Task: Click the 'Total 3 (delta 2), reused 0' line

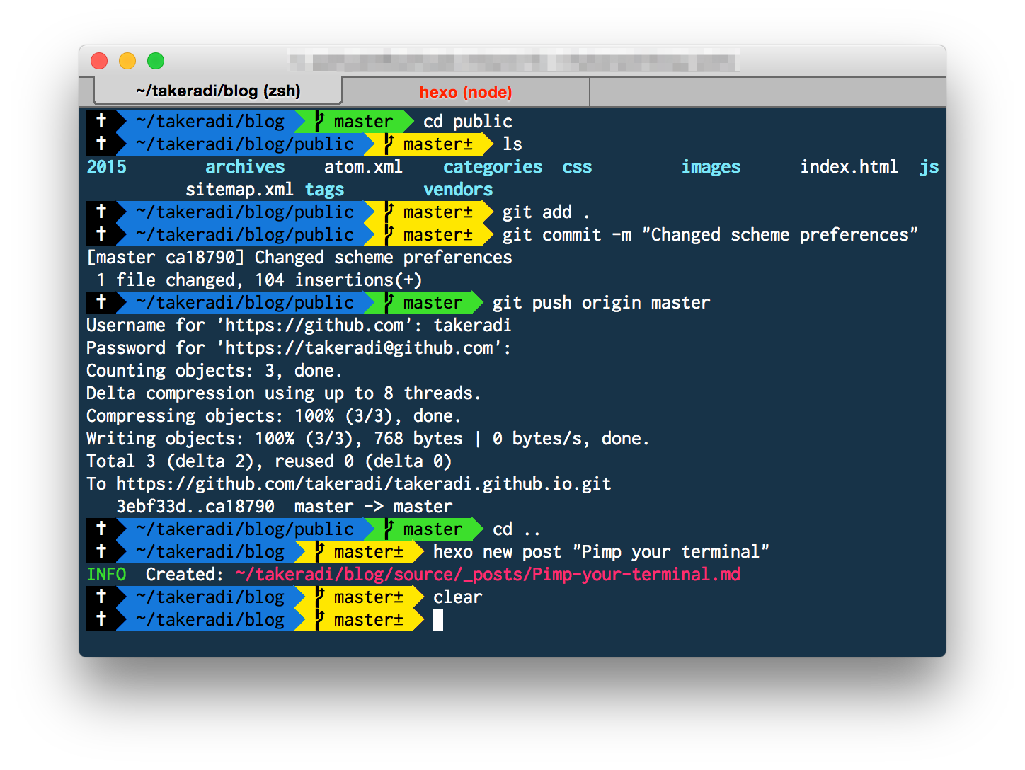Action: click(269, 461)
